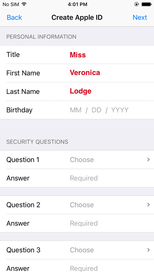Edit the First Name field Veronica
The height and width of the screenshot is (274, 154).
(x=77, y=73)
